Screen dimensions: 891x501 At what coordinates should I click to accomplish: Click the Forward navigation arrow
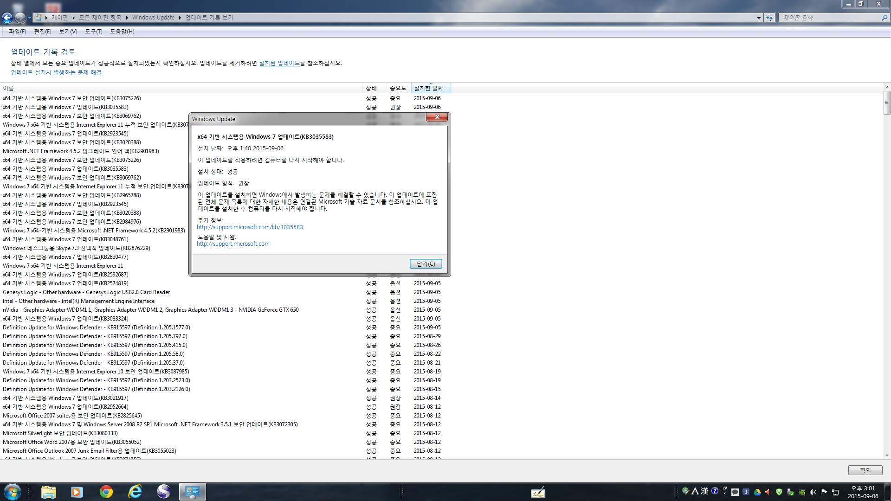click(20, 18)
